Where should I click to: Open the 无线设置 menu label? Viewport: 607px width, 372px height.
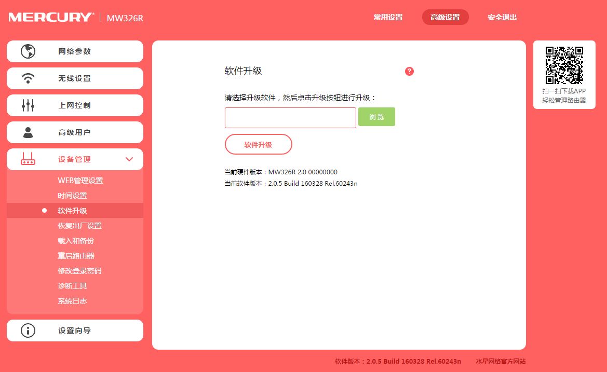tap(74, 78)
